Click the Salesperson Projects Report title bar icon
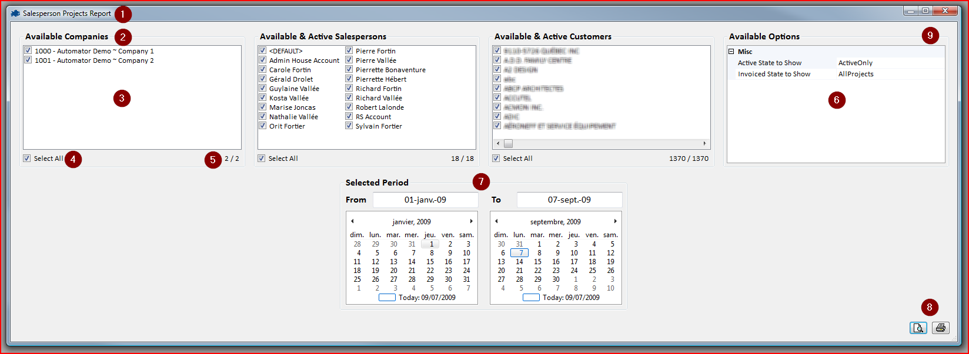The height and width of the screenshot is (354, 969). click(x=15, y=14)
